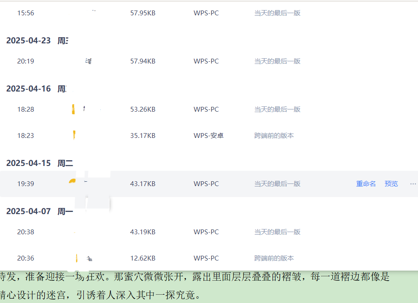Screen dimensions: 418x303
Task: Select the 20:38 version sized 43.19KB
Action: [25, 232]
